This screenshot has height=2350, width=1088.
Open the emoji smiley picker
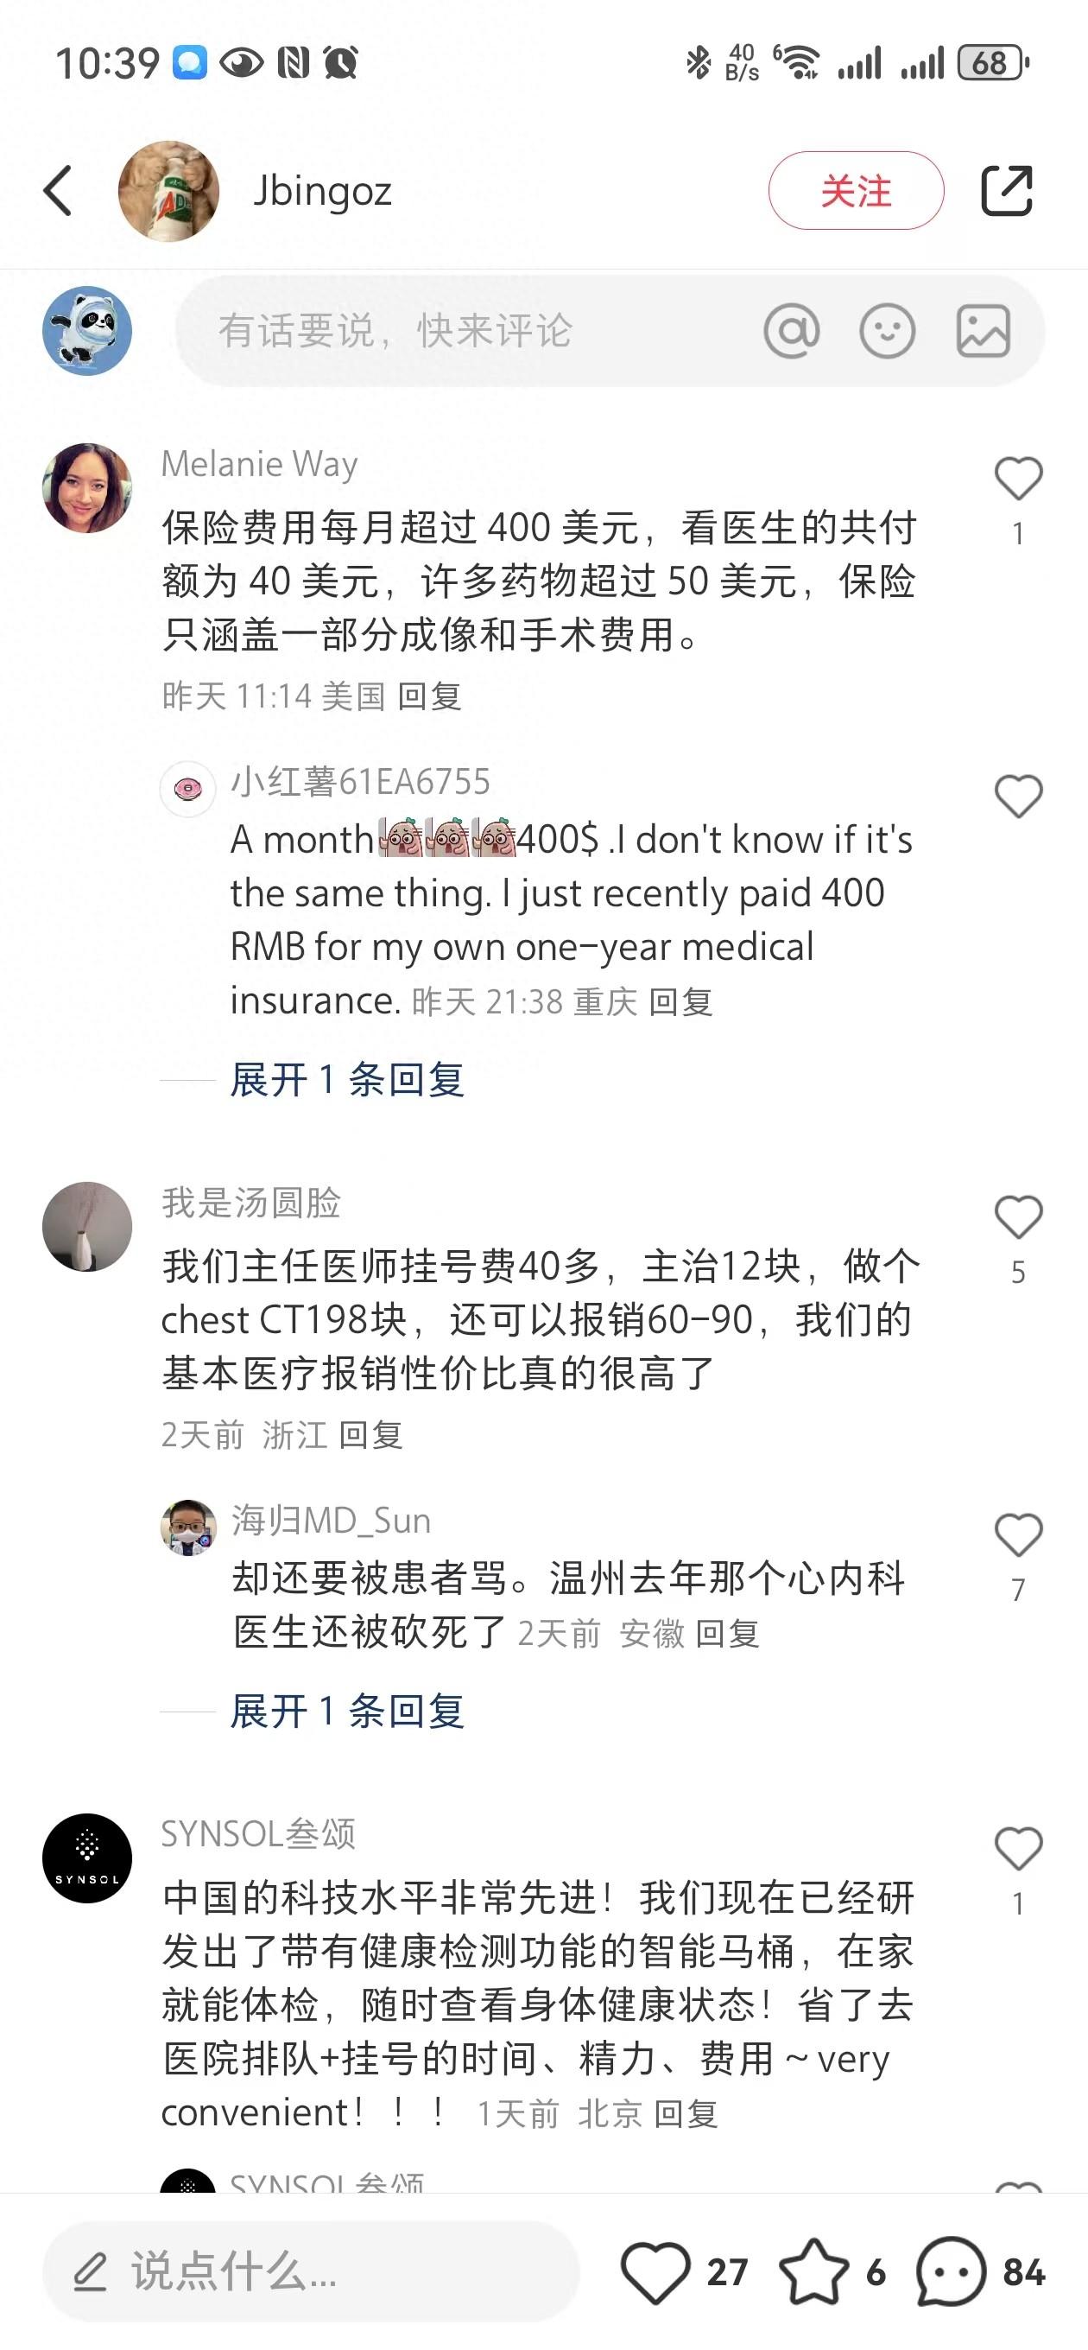(x=888, y=330)
